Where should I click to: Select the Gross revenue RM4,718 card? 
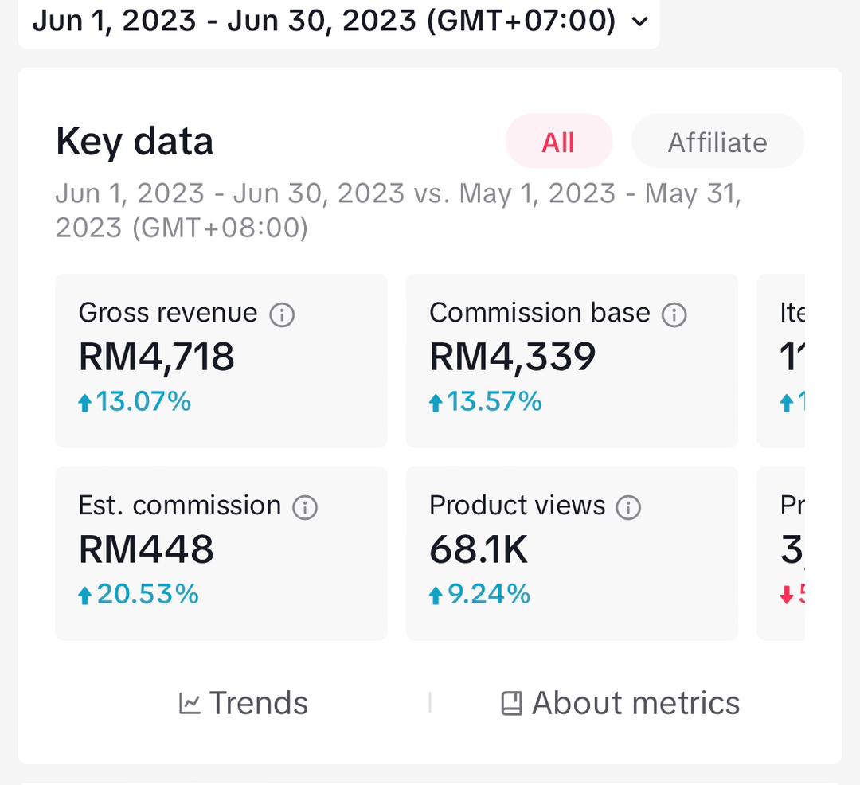tap(221, 361)
